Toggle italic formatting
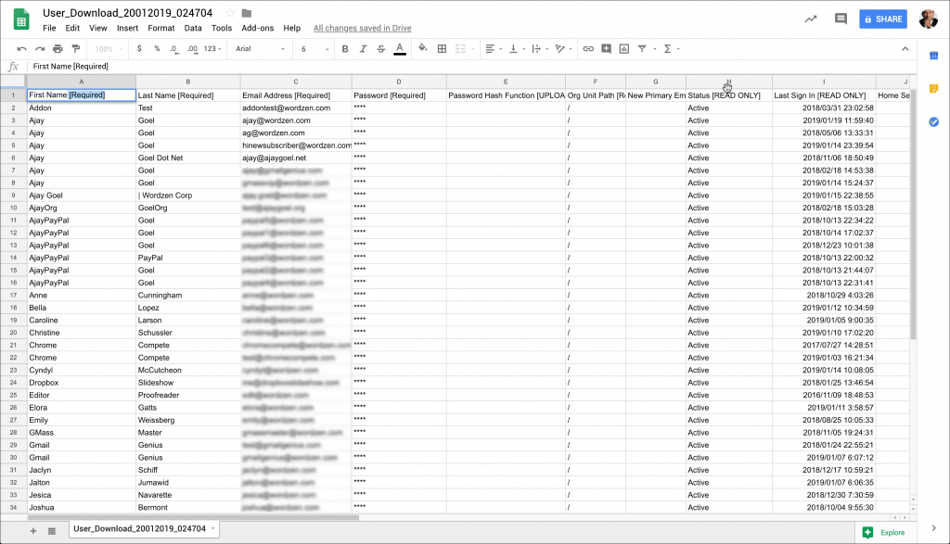The height and width of the screenshot is (544, 950). pos(363,48)
